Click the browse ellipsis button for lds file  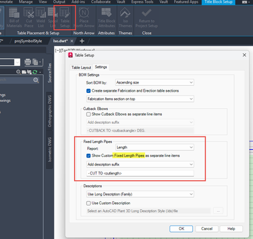click(x=218, y=211)
